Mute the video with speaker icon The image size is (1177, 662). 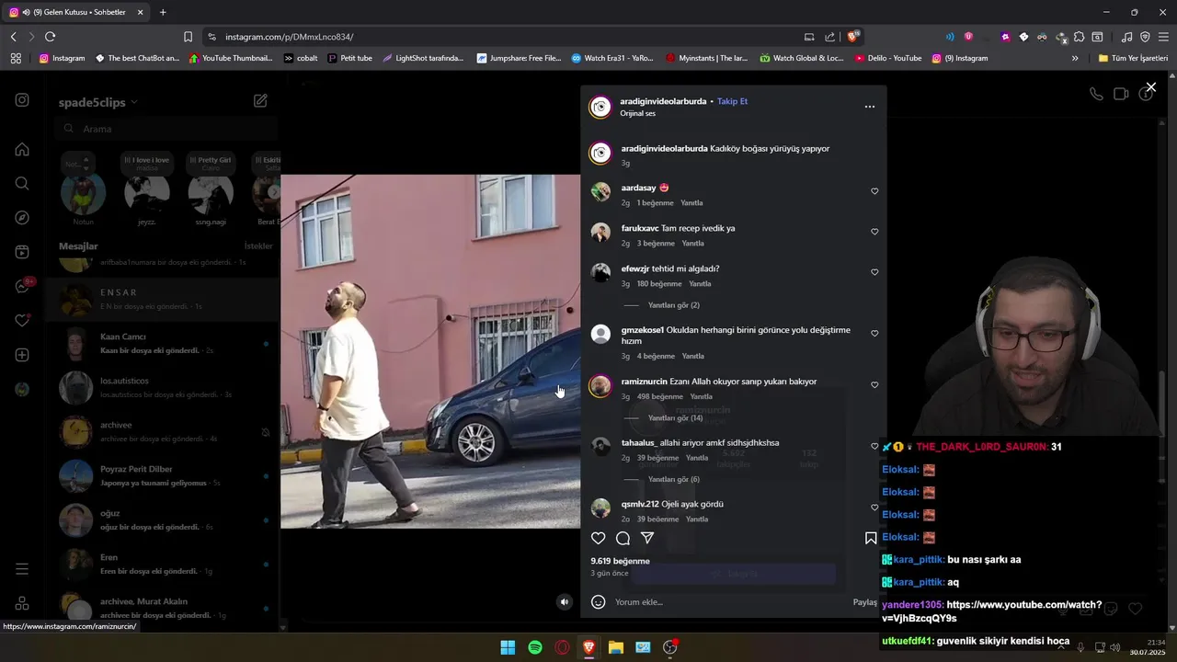[565, 601]
